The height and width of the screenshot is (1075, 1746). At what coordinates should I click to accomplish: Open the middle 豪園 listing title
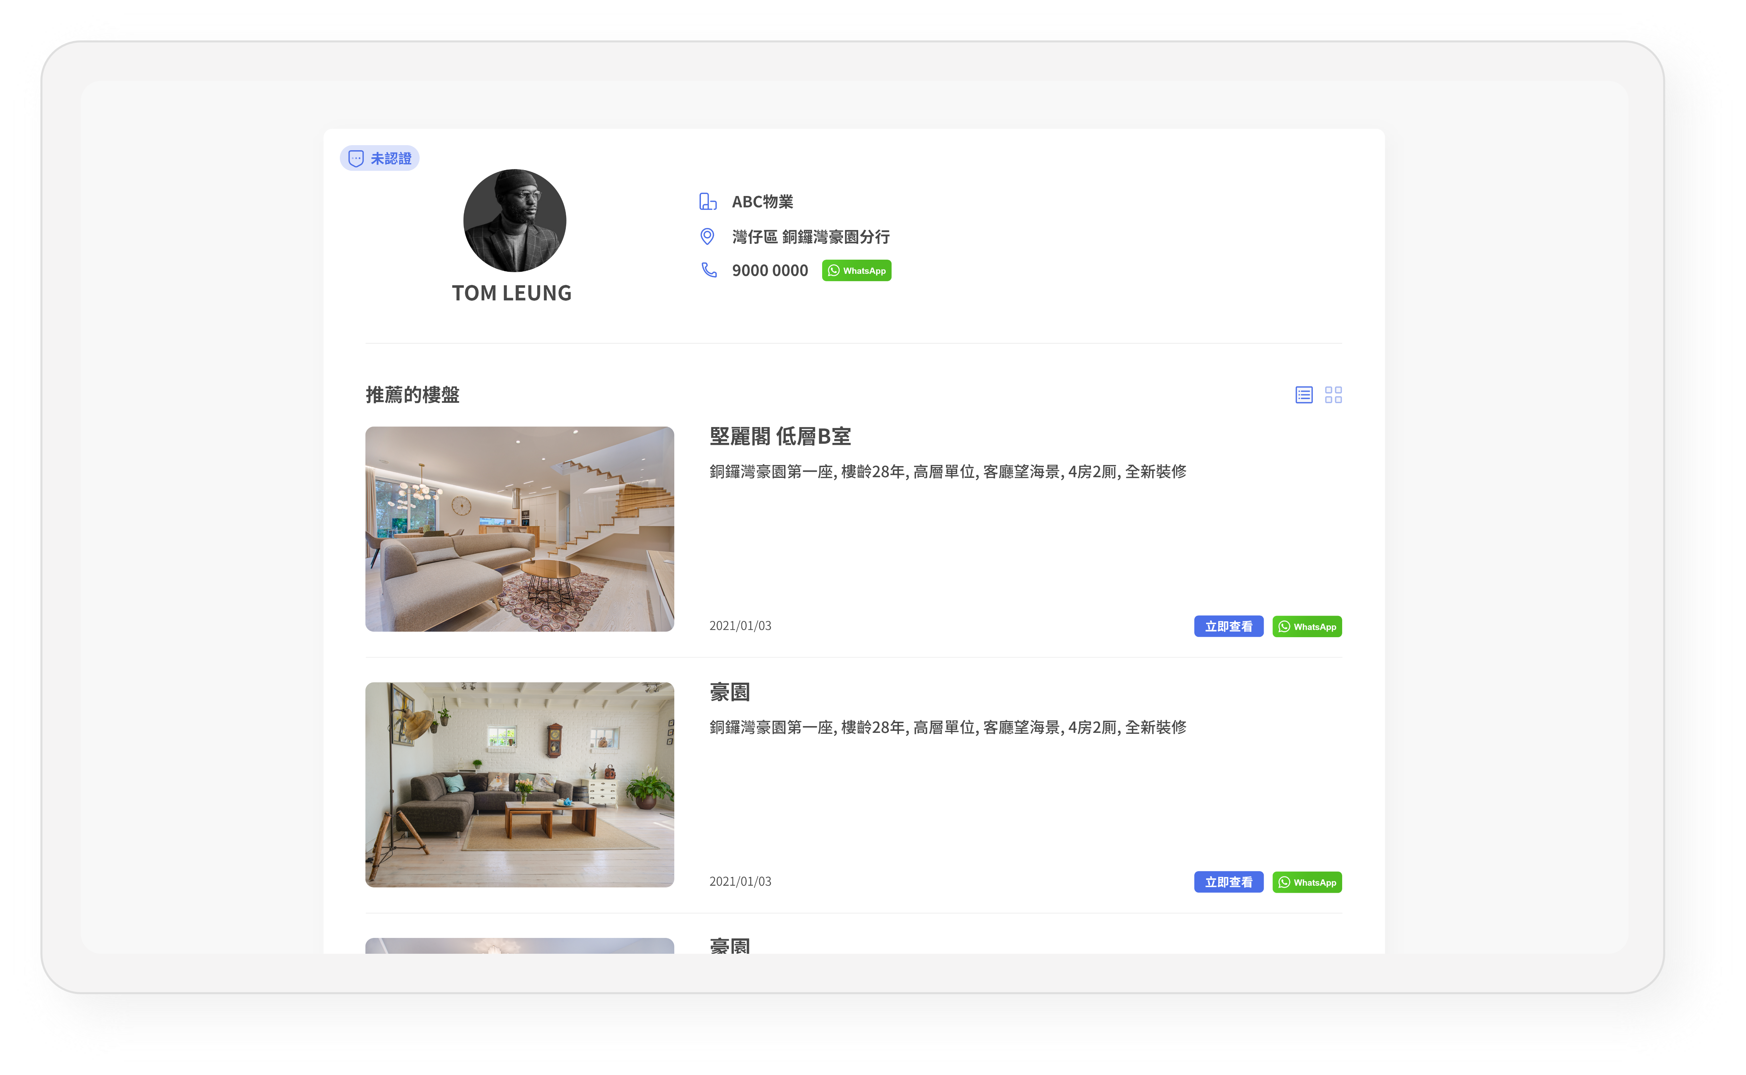[730, 692]
